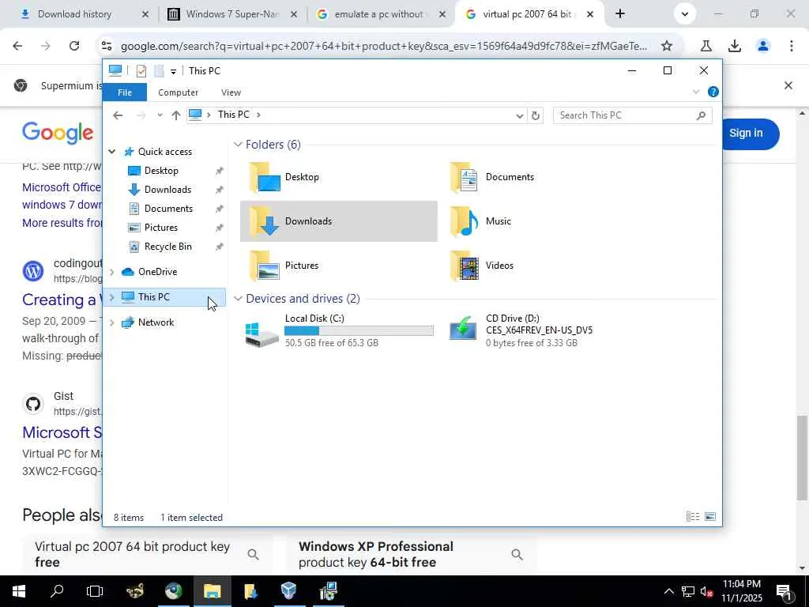Image resolution: width=809 pixels, height=607 pixels.
Task: Click the Google logo
Action: tap(58, 133)
